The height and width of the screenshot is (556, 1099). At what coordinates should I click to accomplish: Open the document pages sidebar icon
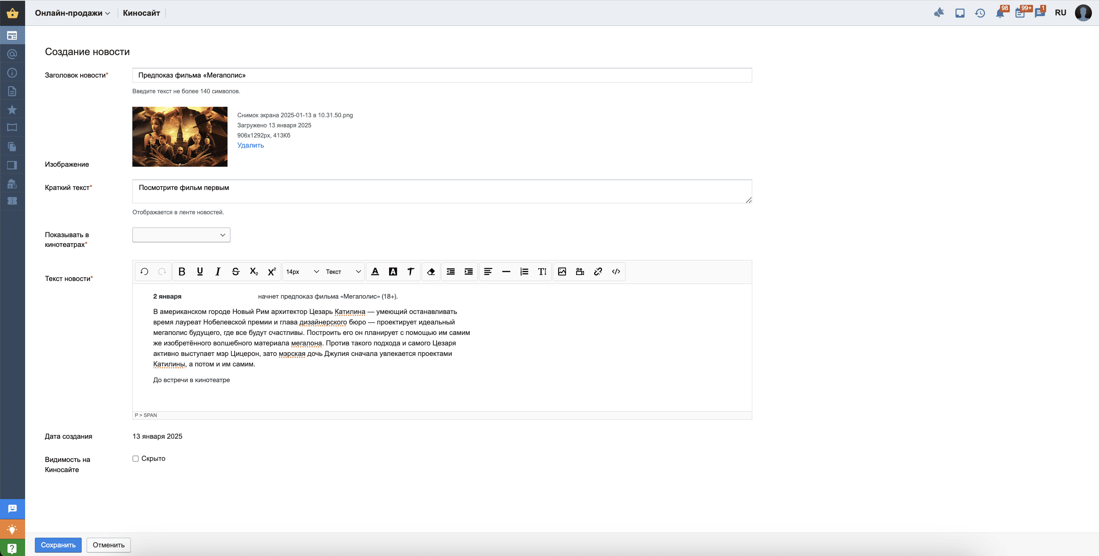coord(12,91)
